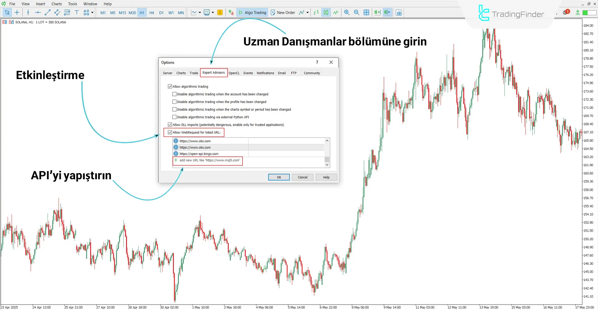Open the Insert menu

pyautogui.click(x=41, y=4)
